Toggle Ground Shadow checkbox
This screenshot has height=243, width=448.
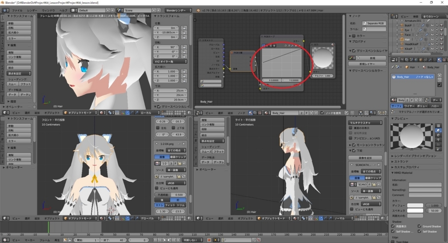coord(420,226)
